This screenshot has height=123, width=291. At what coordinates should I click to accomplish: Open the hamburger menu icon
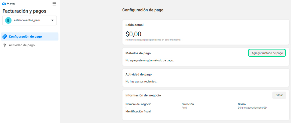click(54, 4)
